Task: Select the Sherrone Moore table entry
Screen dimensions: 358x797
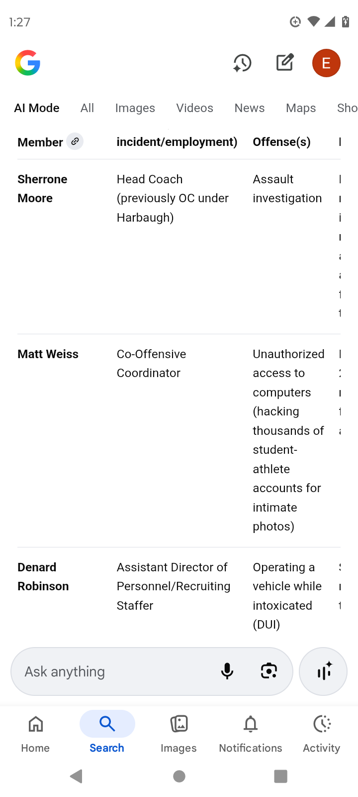Action: click(x=42, y=188)
